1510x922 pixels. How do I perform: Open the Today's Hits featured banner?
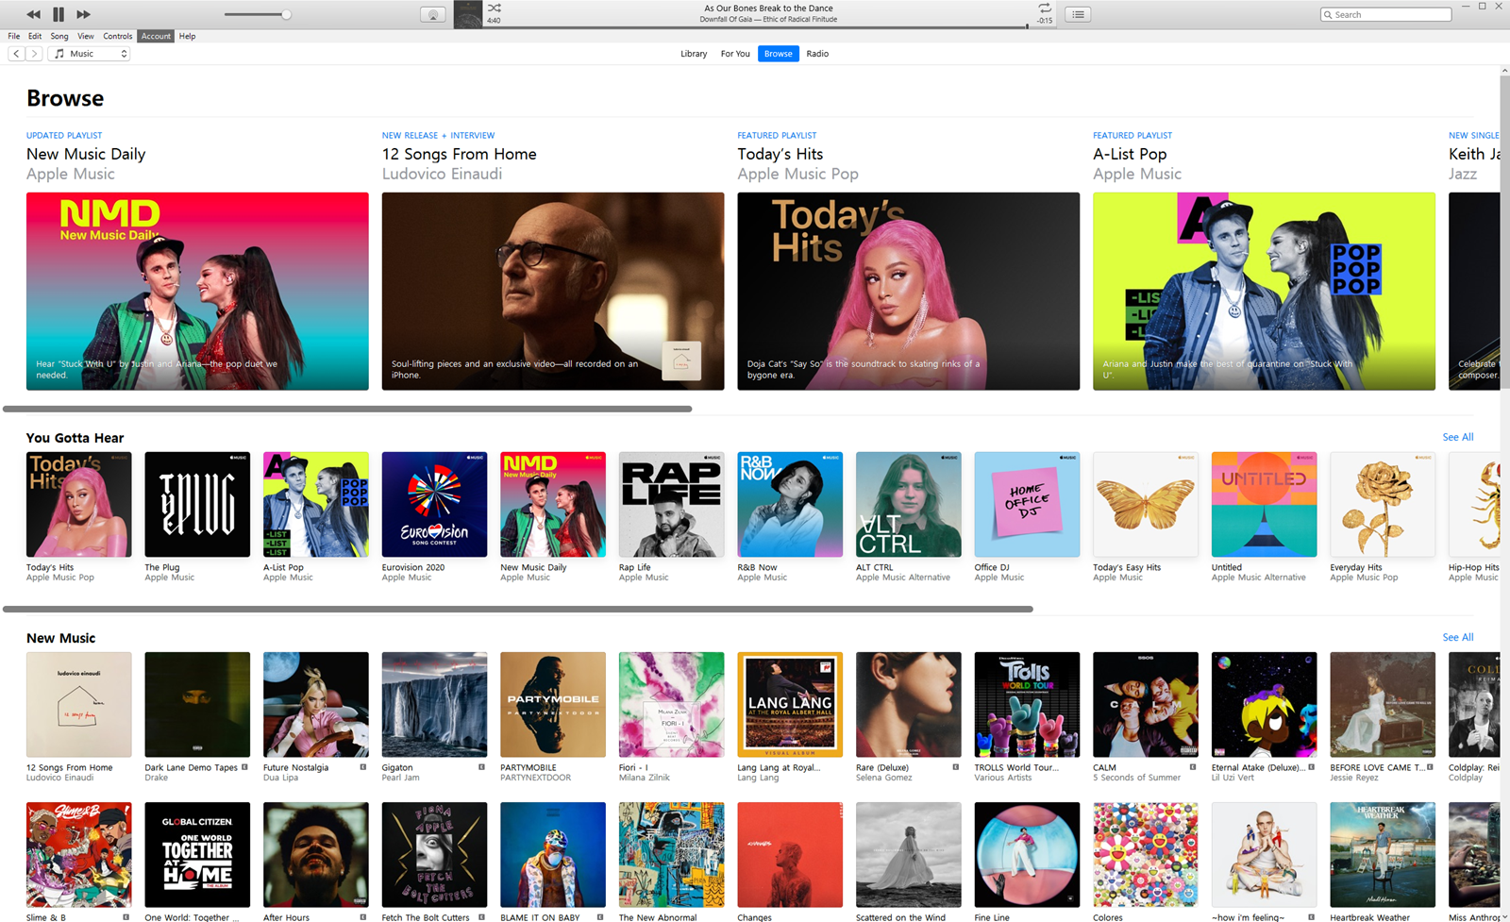[x=909, y=292]
